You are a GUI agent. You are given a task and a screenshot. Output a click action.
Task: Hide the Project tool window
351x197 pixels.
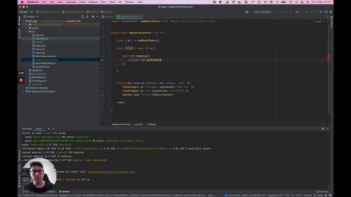98,17
